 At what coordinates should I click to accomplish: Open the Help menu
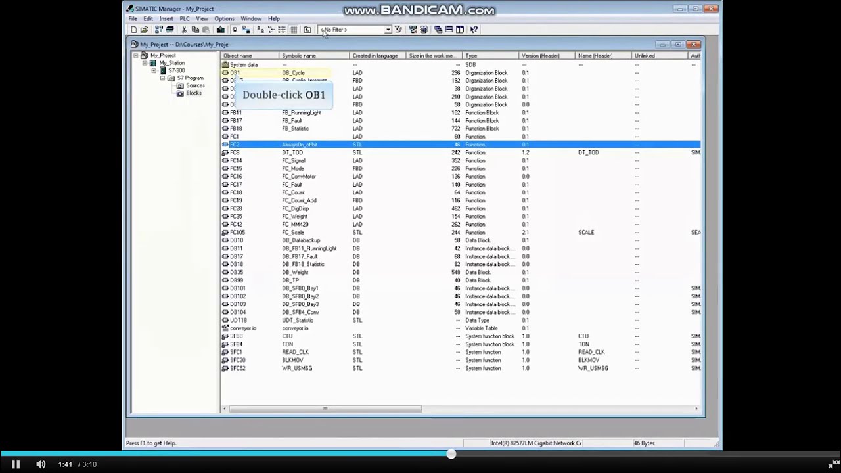click(x=274, y=19)
